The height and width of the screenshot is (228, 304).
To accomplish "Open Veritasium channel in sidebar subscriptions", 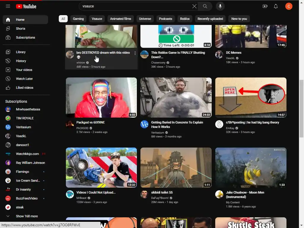I will pos(26,127).
